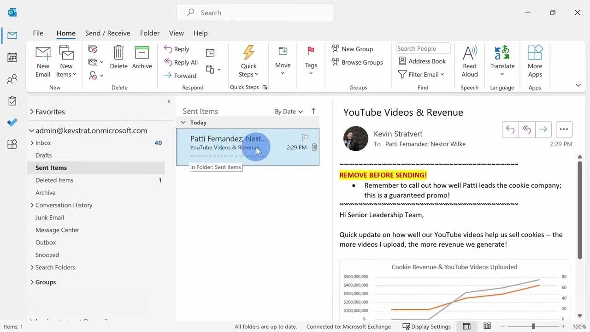Create a New Email
This screenshot has width=590, height=332.
43,62
